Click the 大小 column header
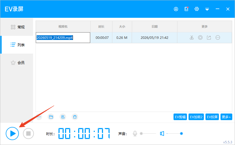 (122, 27)
